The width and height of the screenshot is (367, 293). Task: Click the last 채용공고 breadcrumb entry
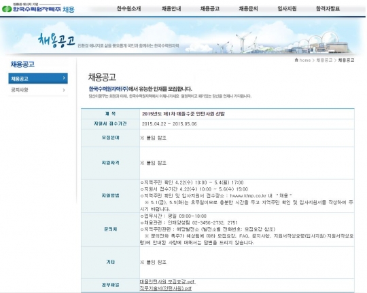coord(346,60)
